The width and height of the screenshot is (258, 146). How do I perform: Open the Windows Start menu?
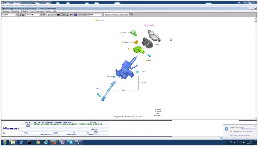(x=5, y=142)
